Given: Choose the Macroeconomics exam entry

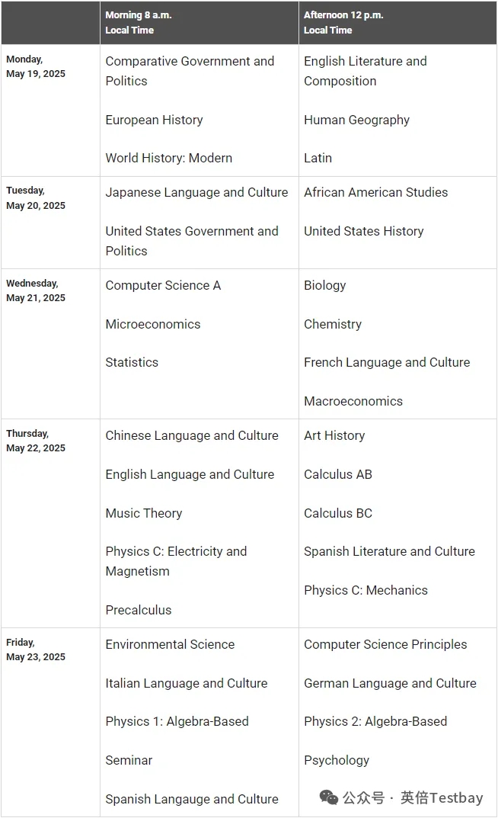Looking at the screenshot, I should (x=353, y=401).
